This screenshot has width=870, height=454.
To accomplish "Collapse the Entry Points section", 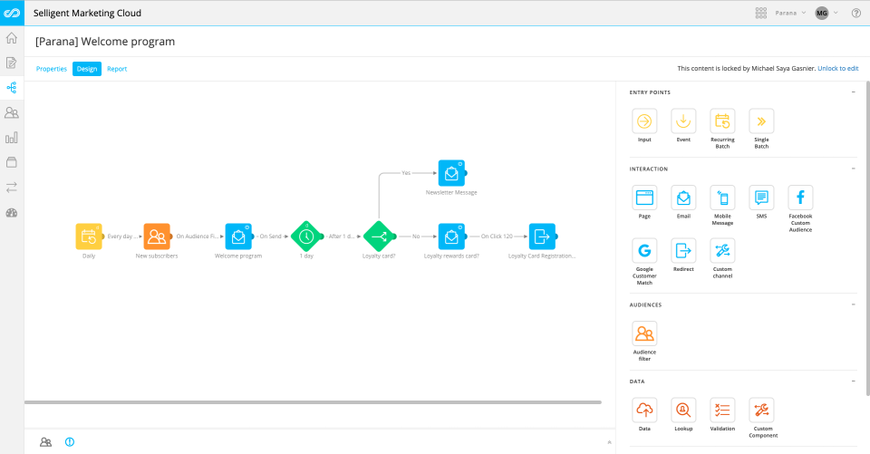I will [854, 92].
